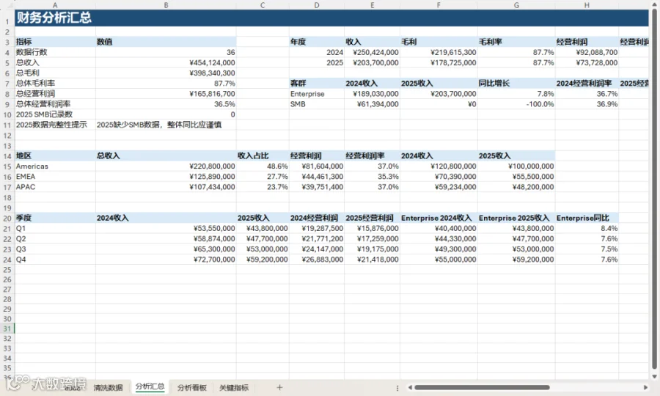The height and width of the screenshot is (396, 660).
Task: Click the 同比增长 header cell
Action: click(516, 84)
